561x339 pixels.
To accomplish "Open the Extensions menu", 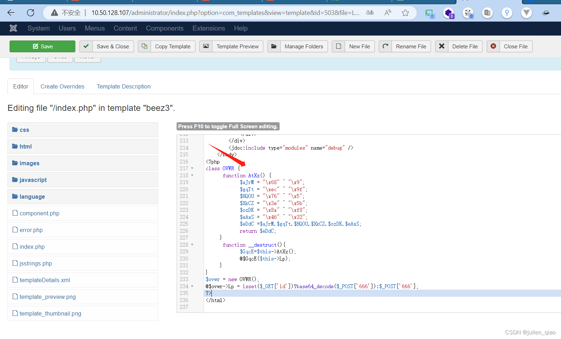I will pyautogui.click(x=209, y=28).
